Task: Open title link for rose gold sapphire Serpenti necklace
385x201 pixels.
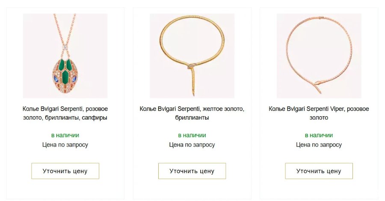Action: coord(65,113)
